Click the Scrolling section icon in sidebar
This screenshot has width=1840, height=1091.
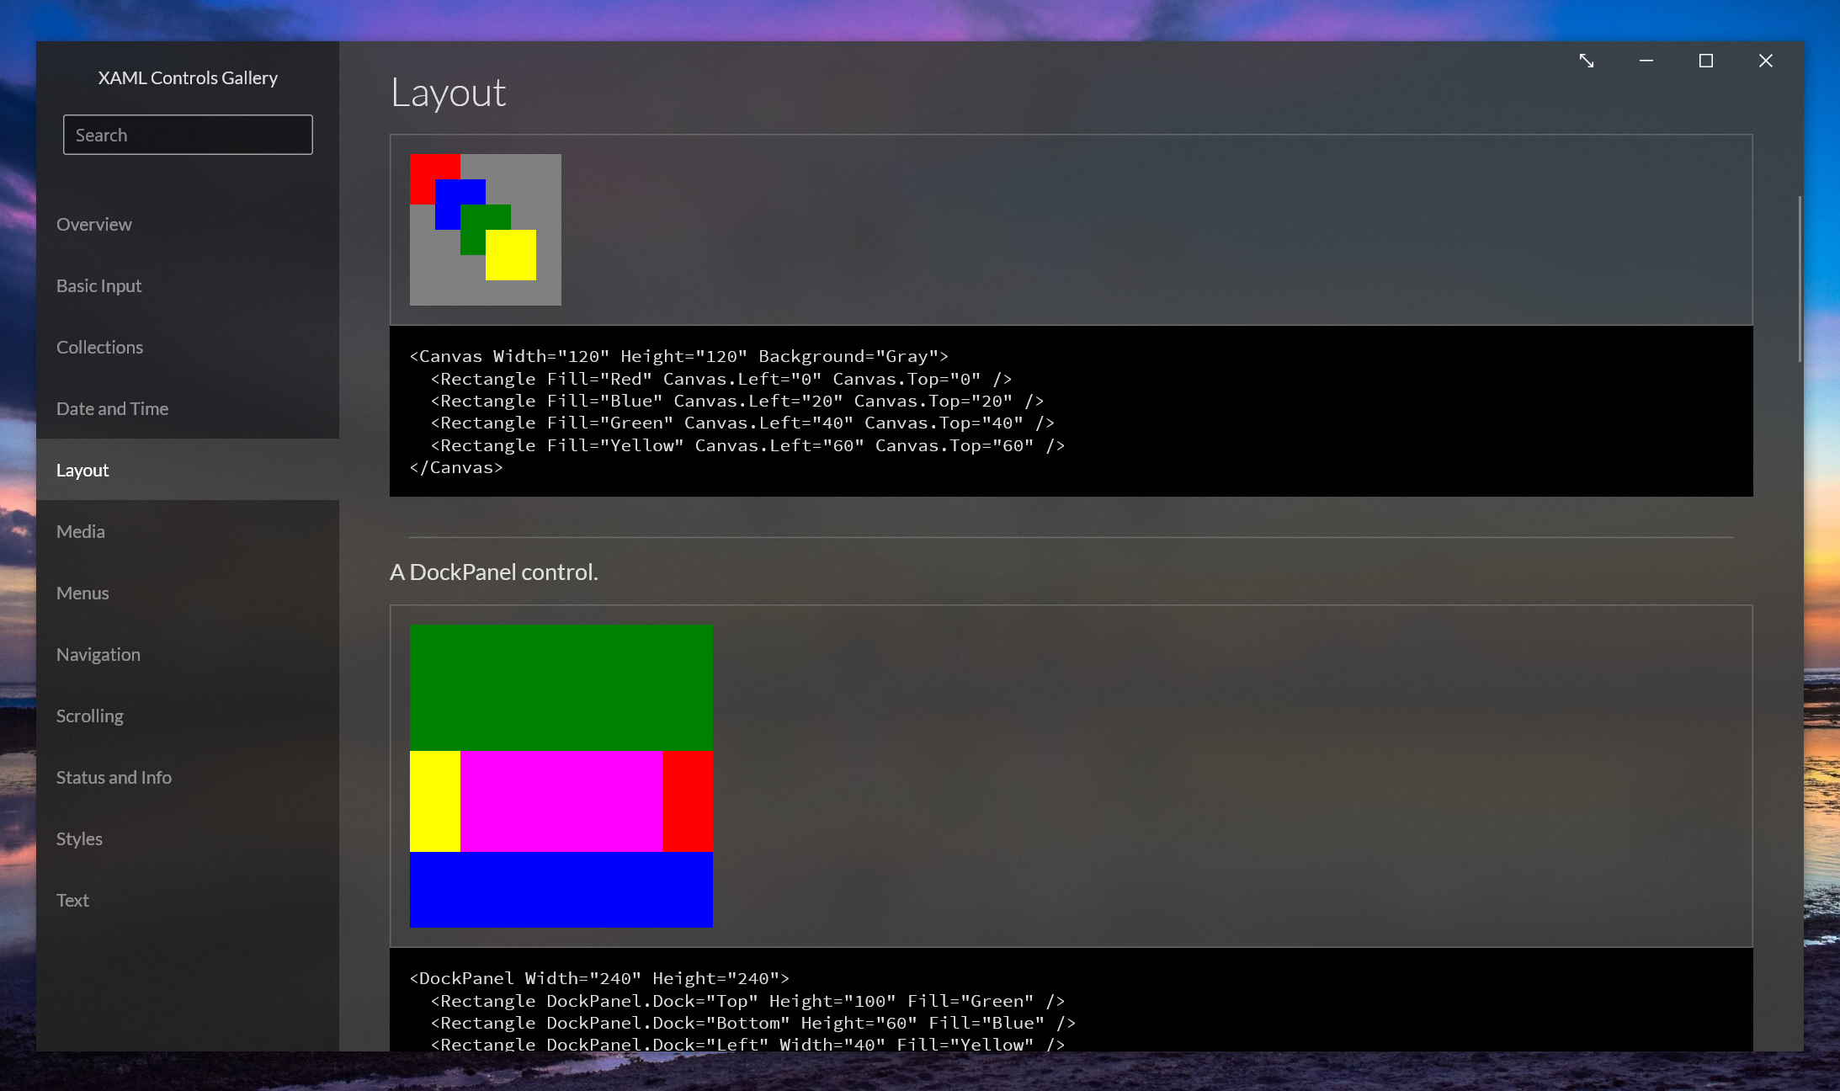(88, 716)
